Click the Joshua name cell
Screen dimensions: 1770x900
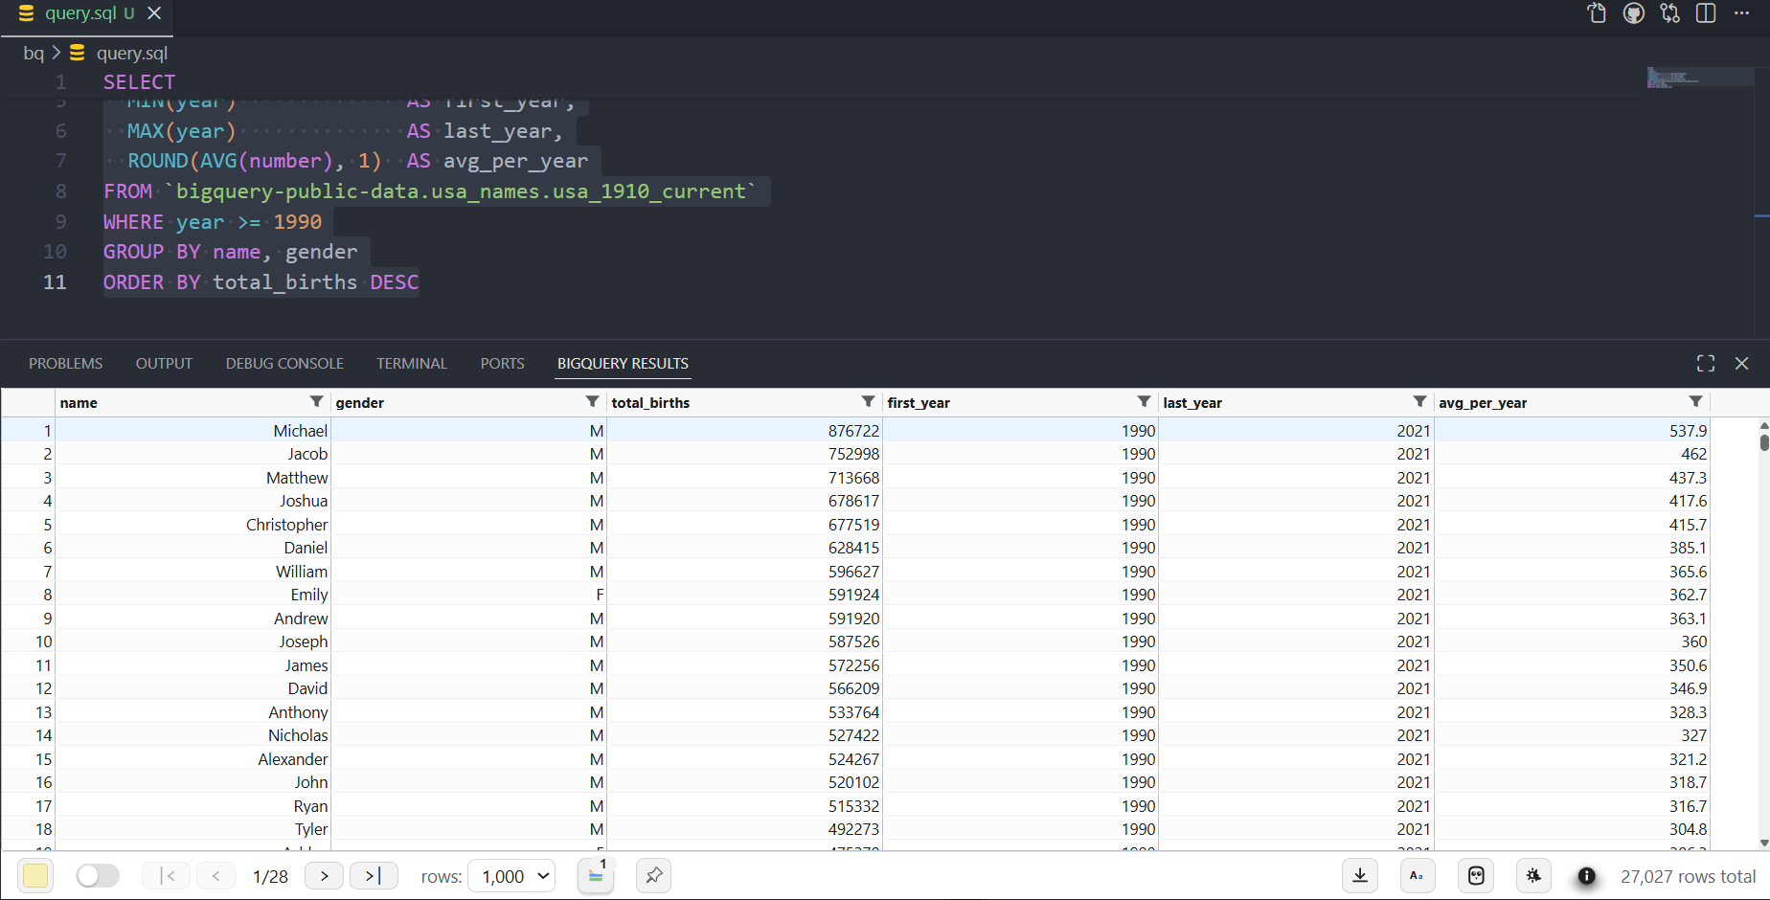tap(193, 501)
